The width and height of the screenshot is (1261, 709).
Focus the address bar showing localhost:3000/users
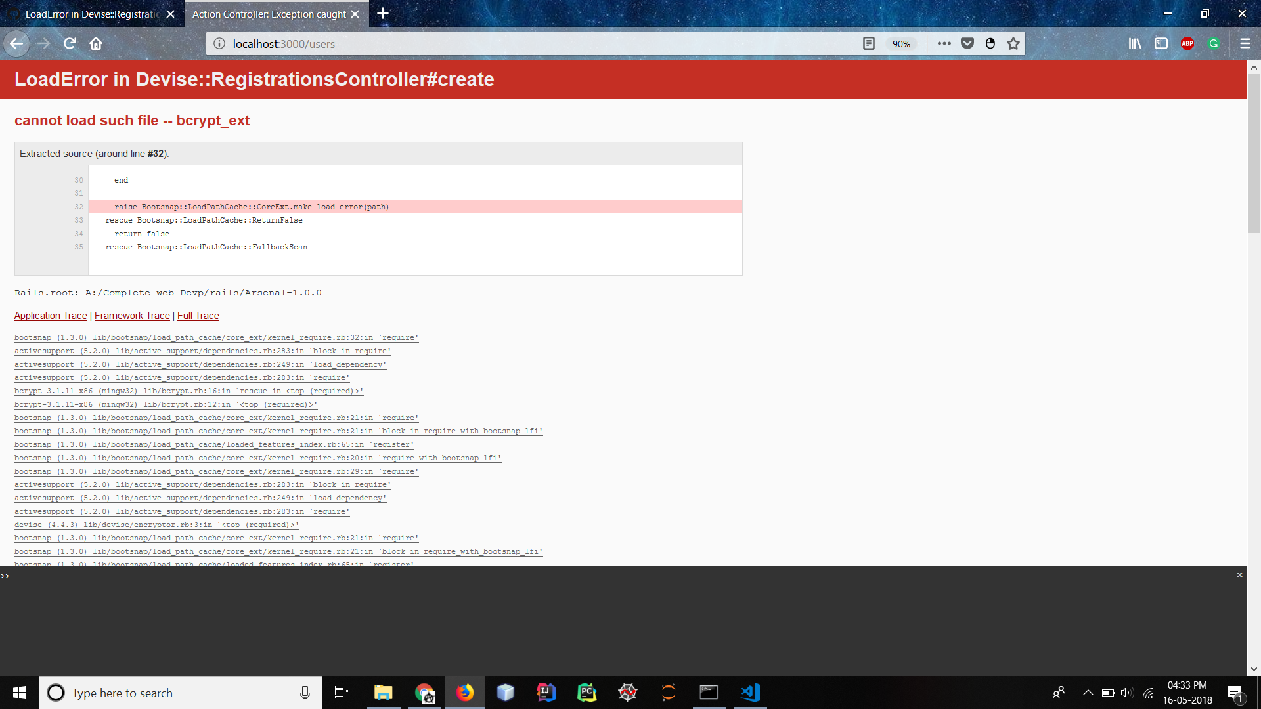(394, 43)
